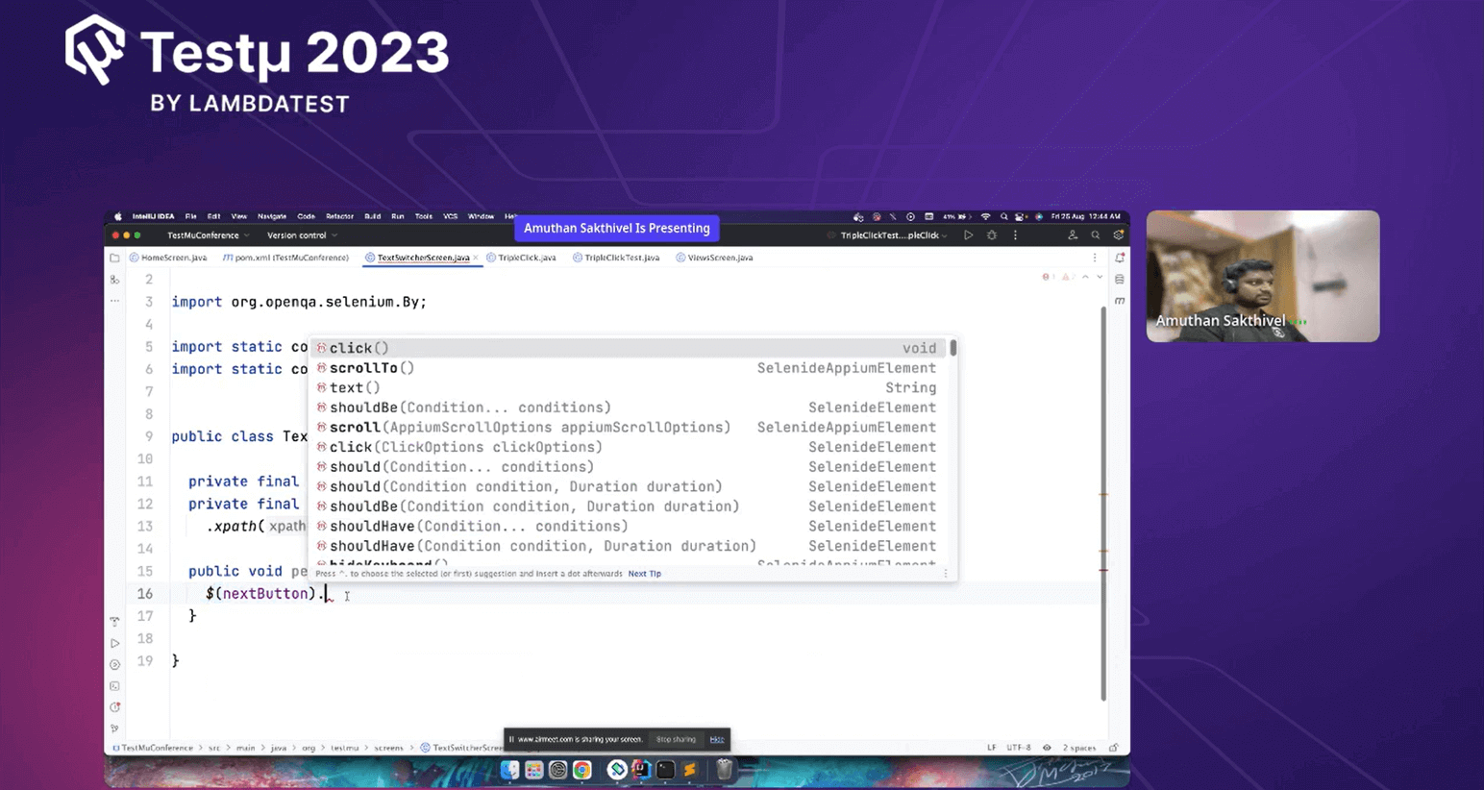Open Terminal from the Dock
This screenshot has width=1484, height=790.
pos(665,770)
